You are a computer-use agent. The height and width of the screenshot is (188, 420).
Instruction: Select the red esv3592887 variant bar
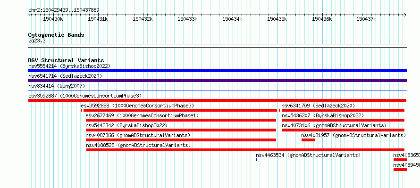click(x=217, y=100)
